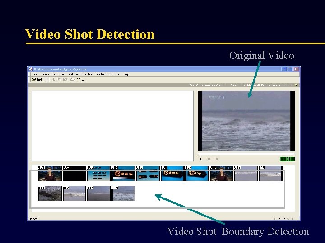Select shot thumbnail 010

(270, 173)
